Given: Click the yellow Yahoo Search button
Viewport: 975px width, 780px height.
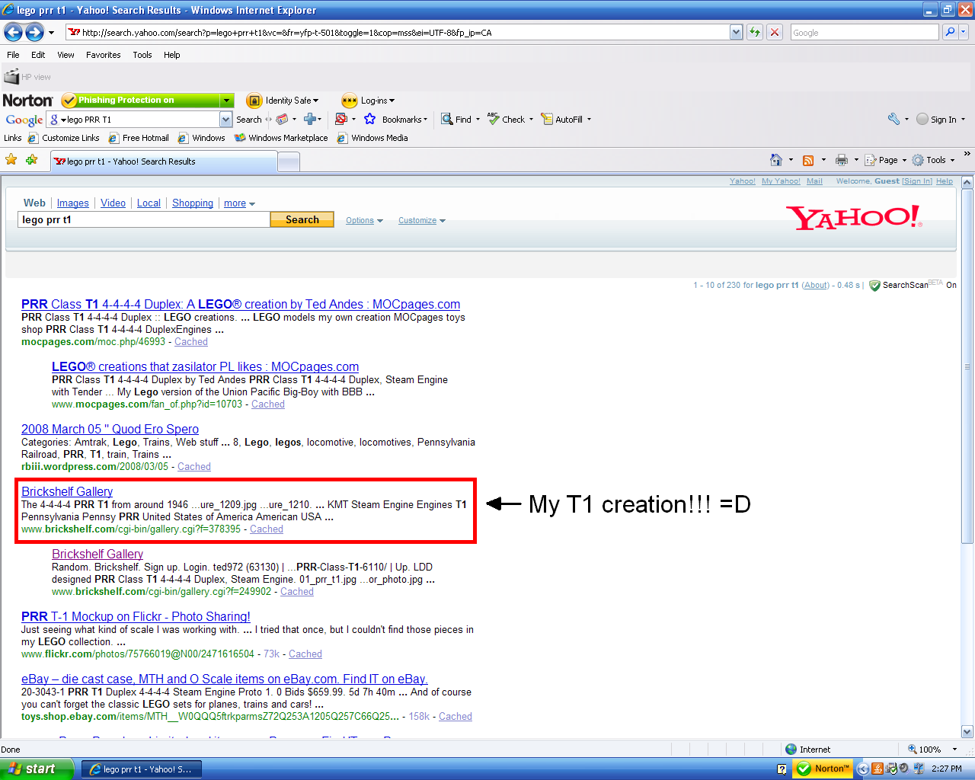Looking at the screenshot, I should pos(302,219).
